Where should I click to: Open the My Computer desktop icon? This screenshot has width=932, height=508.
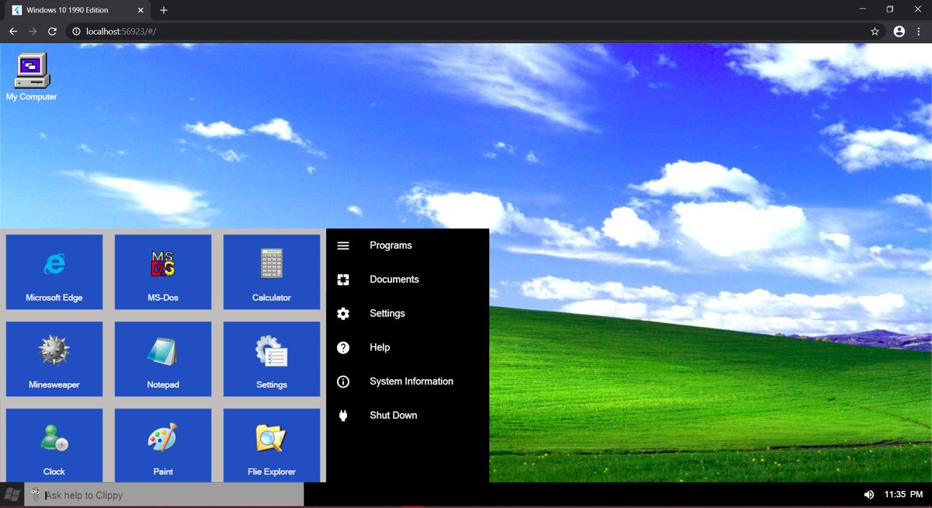(x=32, y=77)
